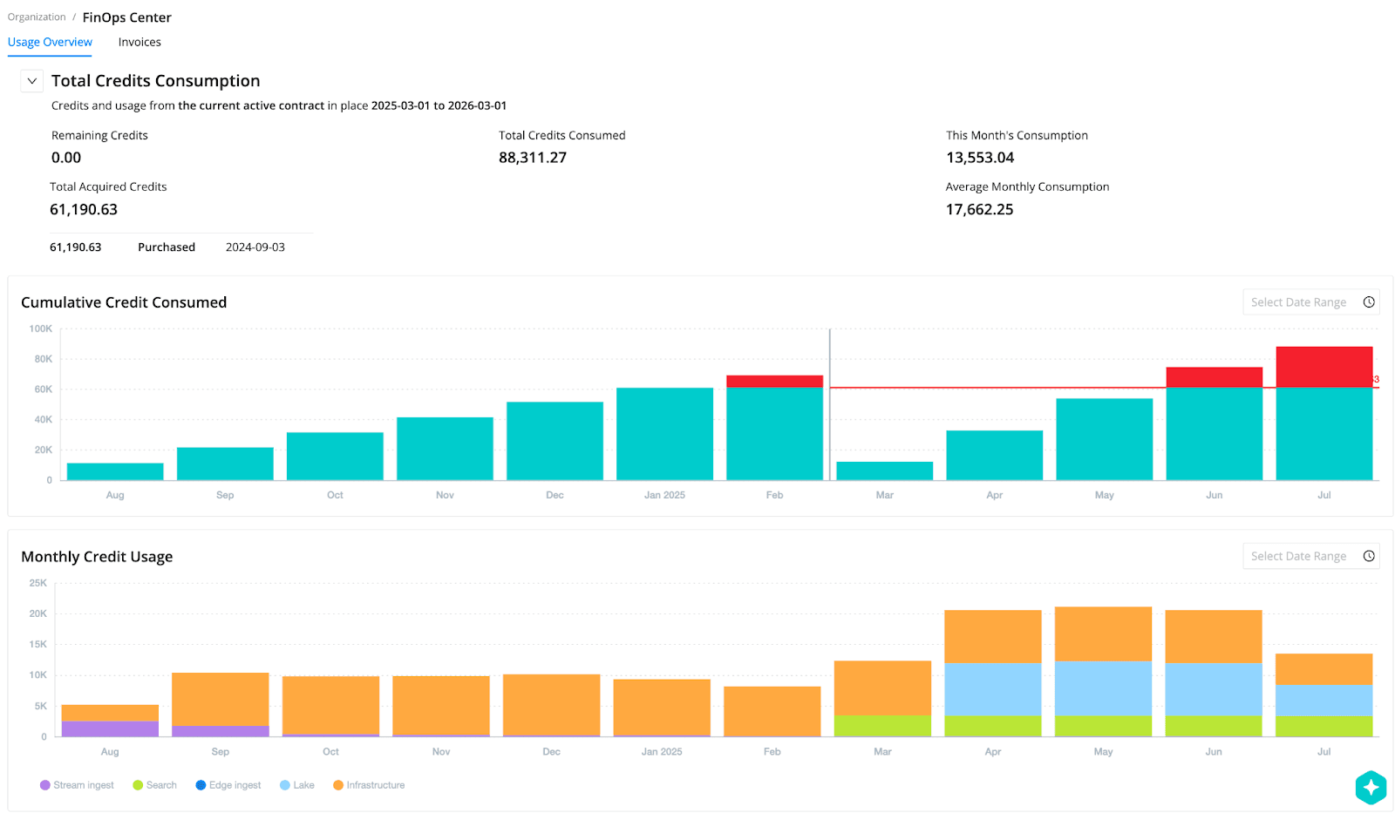Select the May bar's Lake segment
1395x813 pixels.
click(x=1103, y=688)
